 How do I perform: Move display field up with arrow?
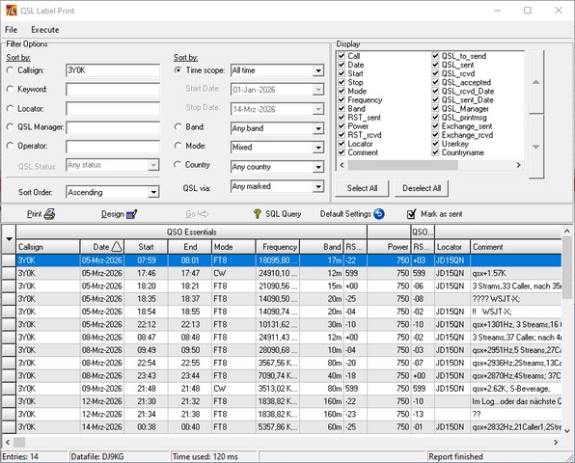point(535,82)
